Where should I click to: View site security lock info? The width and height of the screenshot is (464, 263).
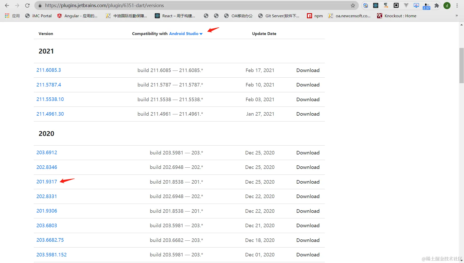tap(40, 5)
